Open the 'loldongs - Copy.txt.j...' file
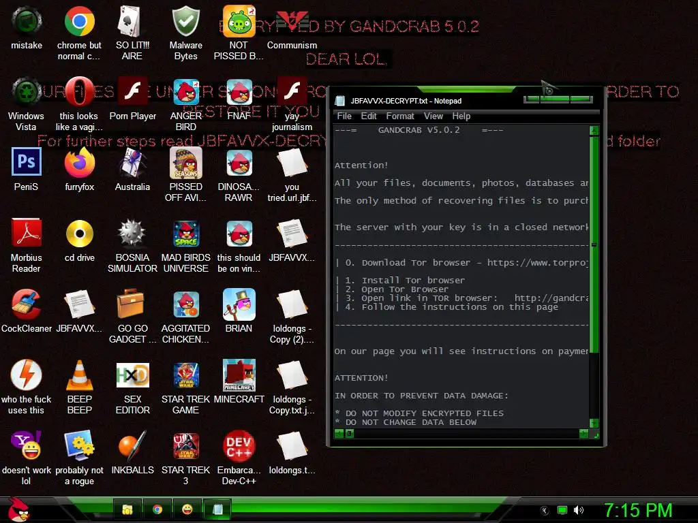Viewport: 698px width, 523px height. click(292, 375)
